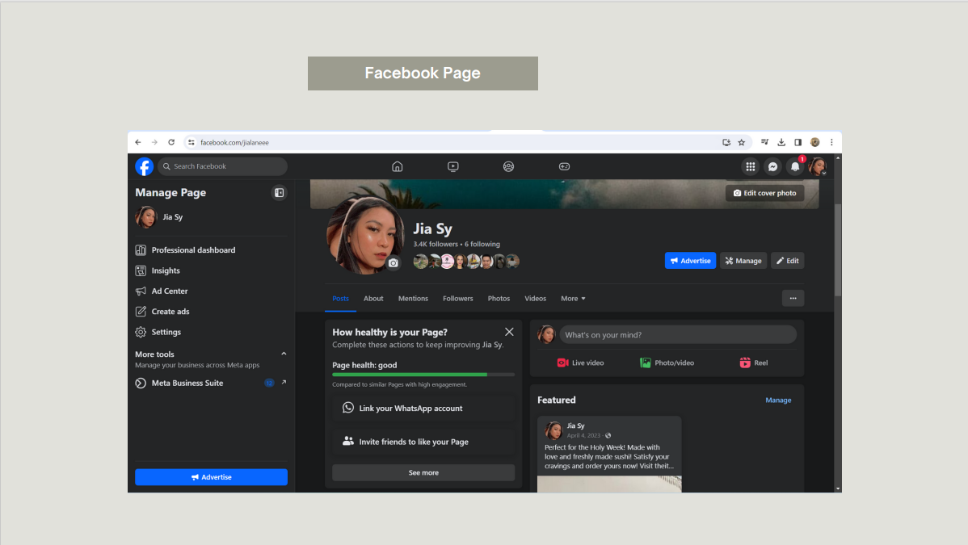Open the notifications bell icon
The height and width of the screenshot is (545, 968).
click(795, 166)
